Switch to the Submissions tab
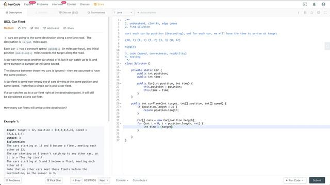This screenshot has width=330, height=185. [x=96, y=12]
